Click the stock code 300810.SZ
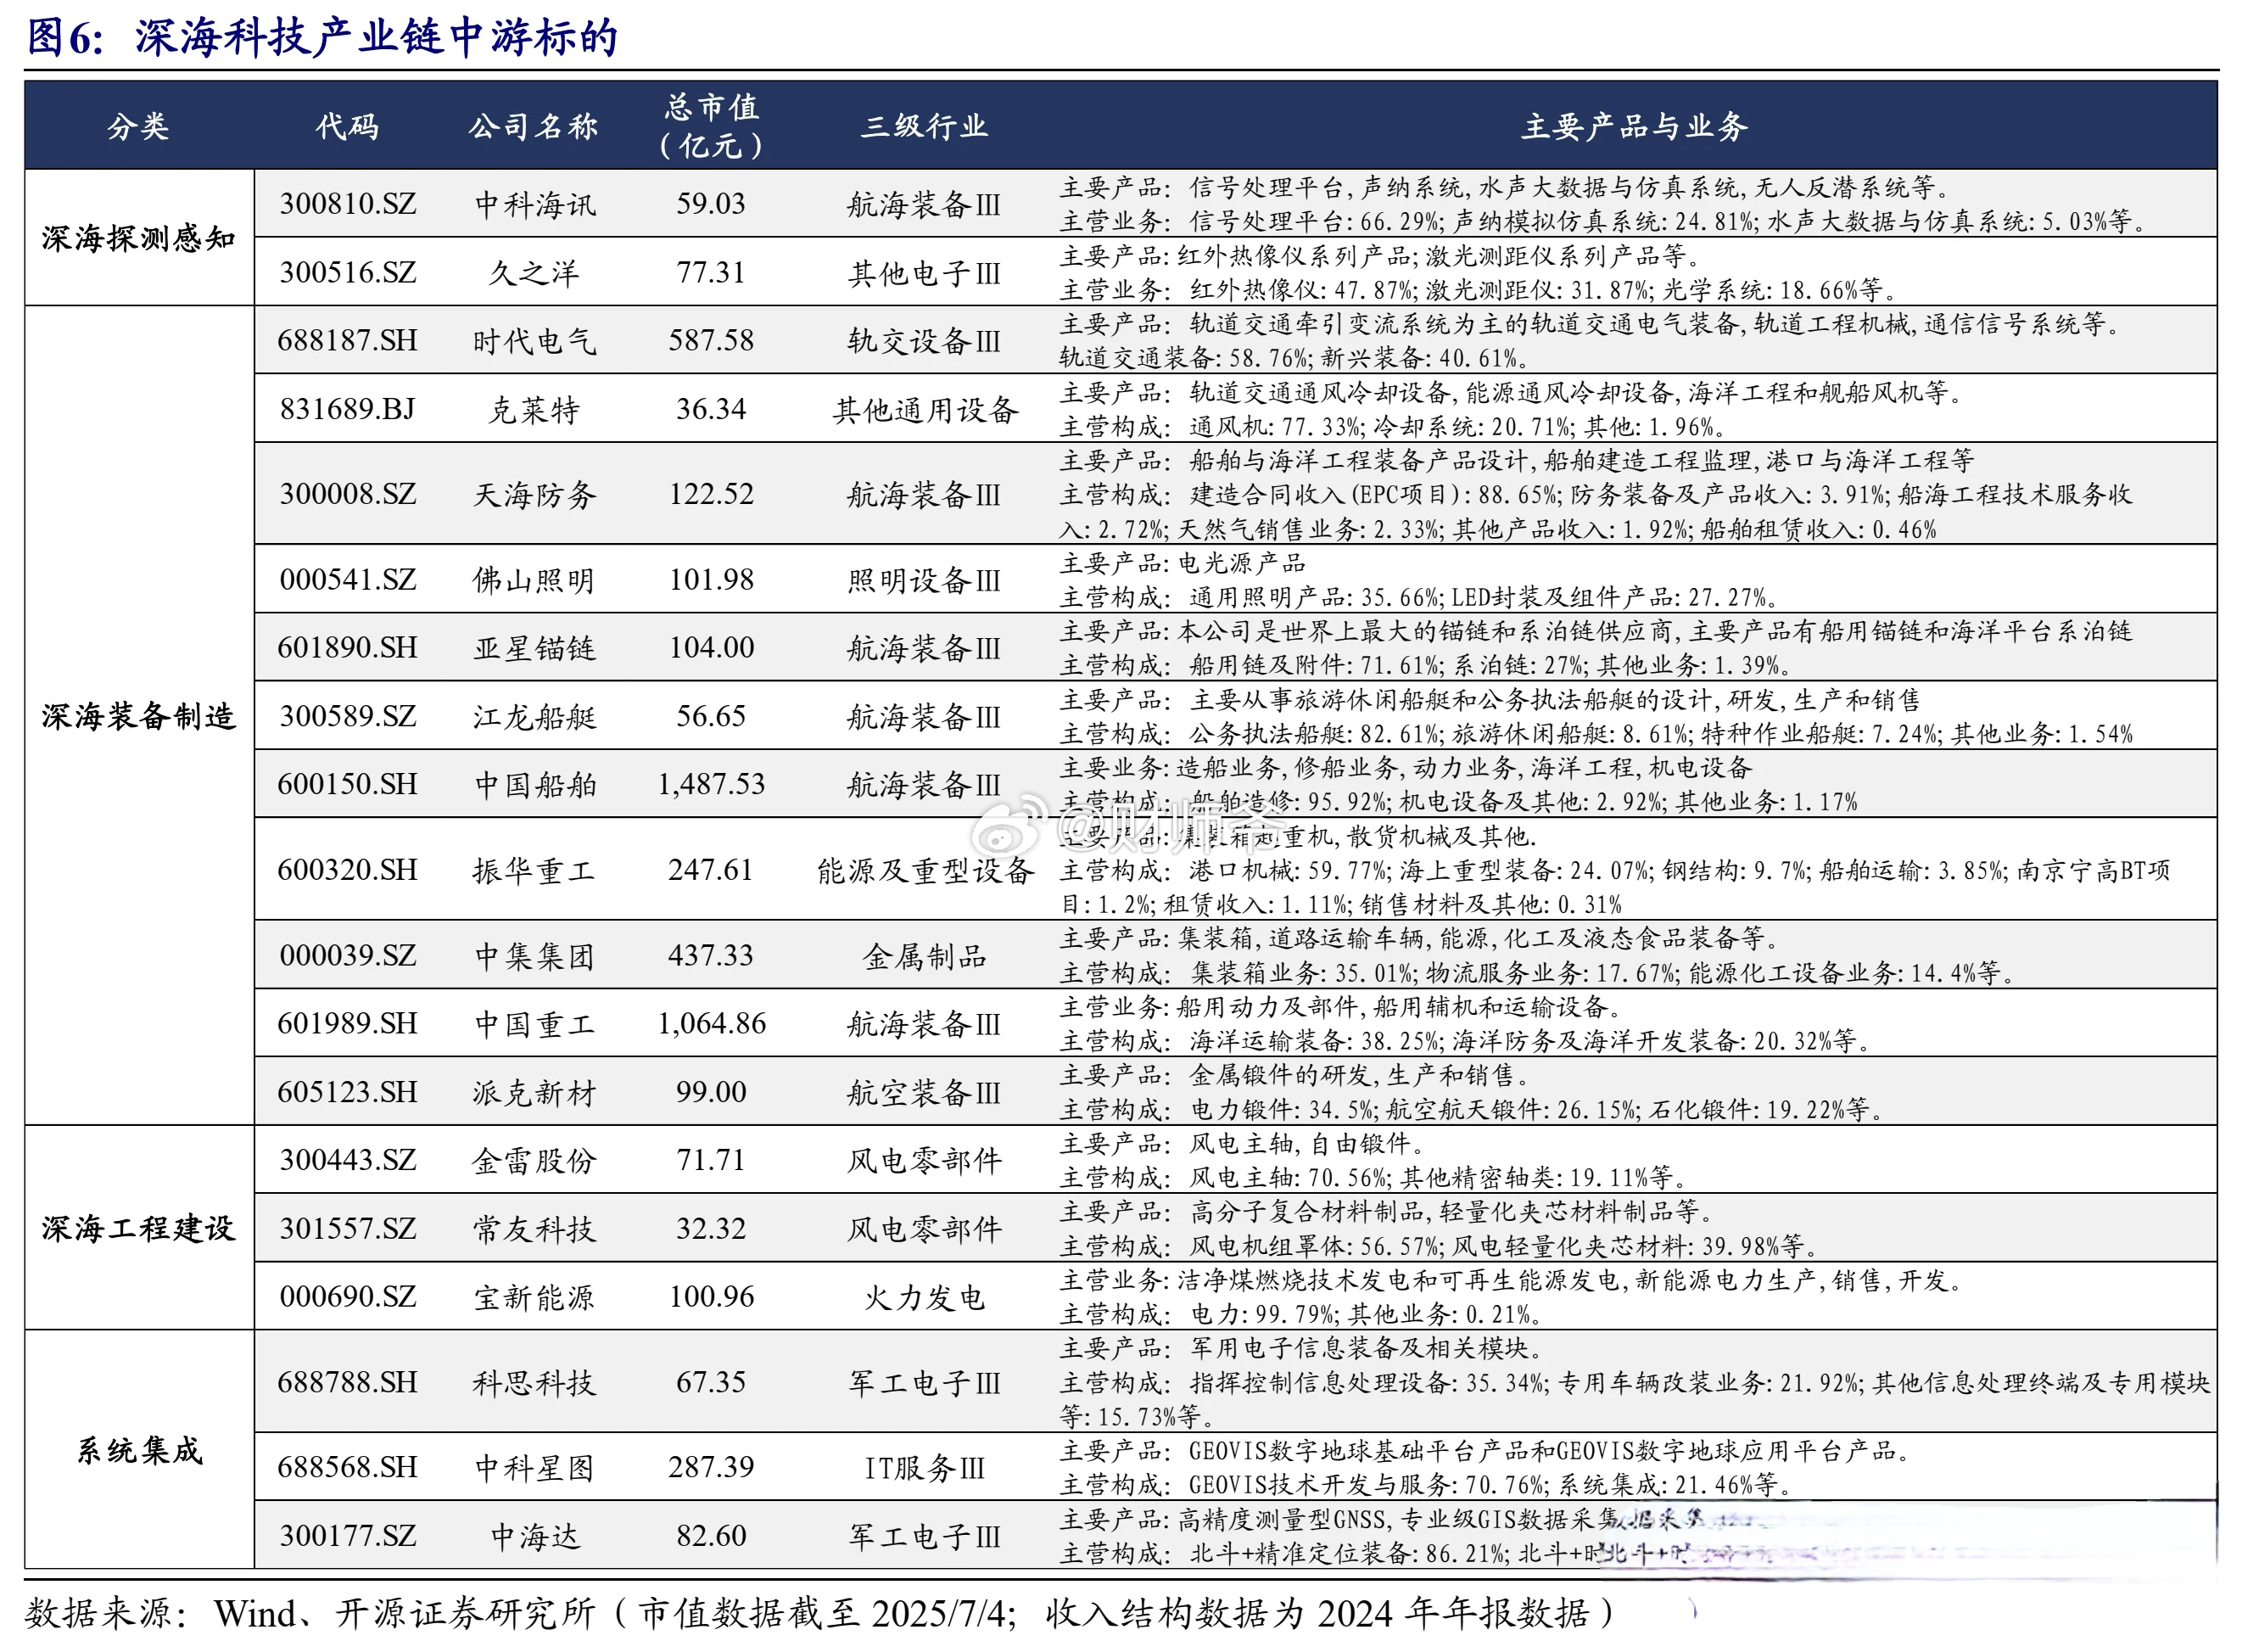 tap(348, 204)
